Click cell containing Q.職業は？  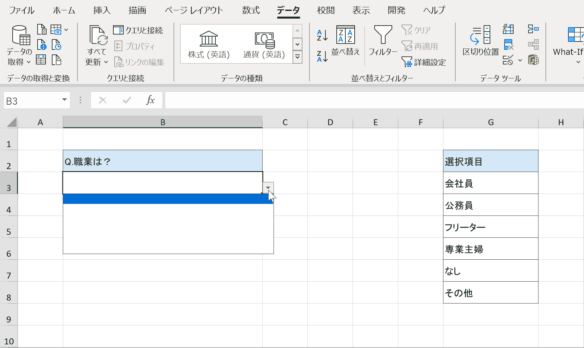pyautogui.click(x=163, y=161)
